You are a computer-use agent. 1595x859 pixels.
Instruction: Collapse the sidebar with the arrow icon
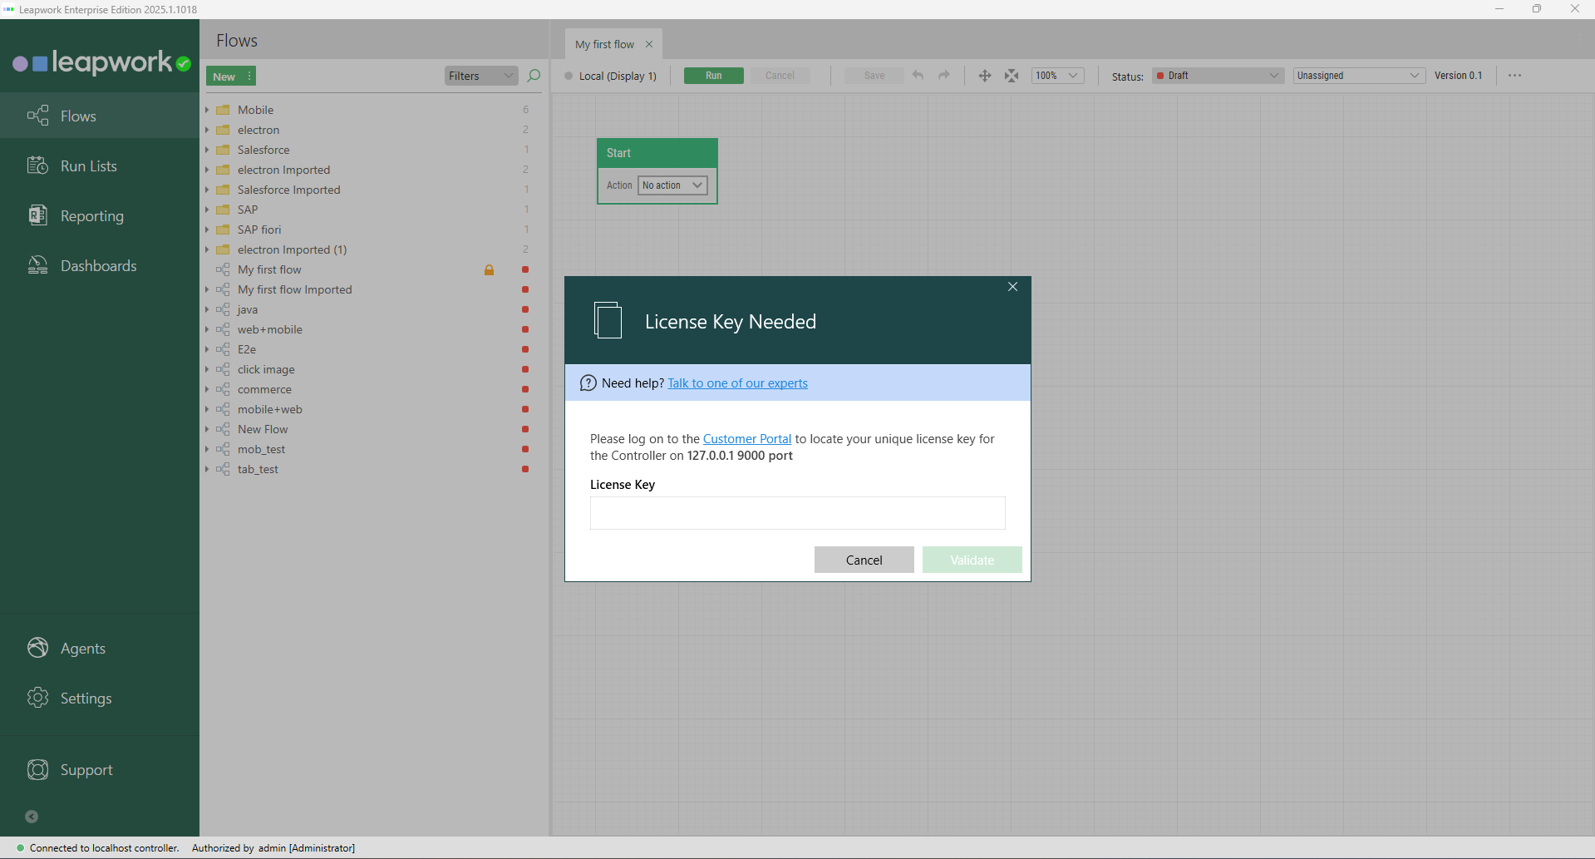[32, 817]
